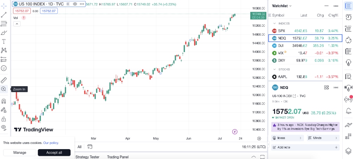Image resolution: width=353 pixels, height=159 pixels.
Task: Toggle lock all drawing tools
Action: [x=4, y=119]
